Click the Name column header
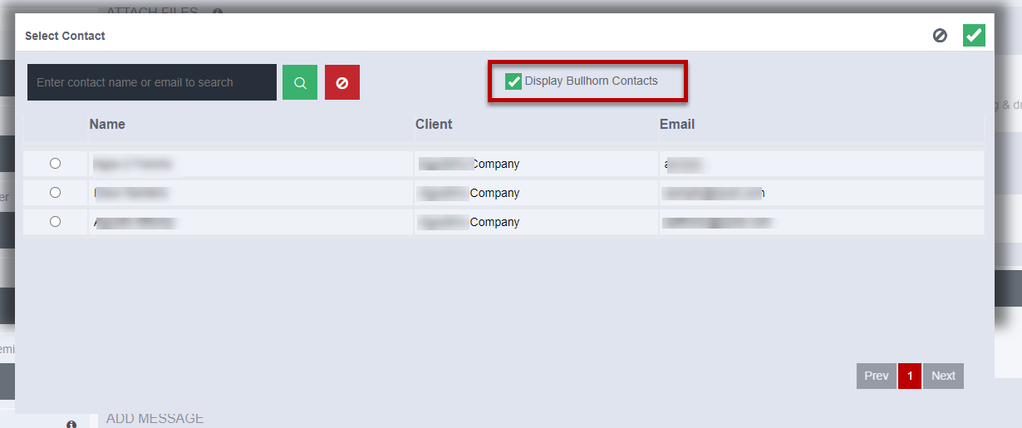The height and width of the screenshot is (428, 1022). pyautogui.click(x=107, y=125)
